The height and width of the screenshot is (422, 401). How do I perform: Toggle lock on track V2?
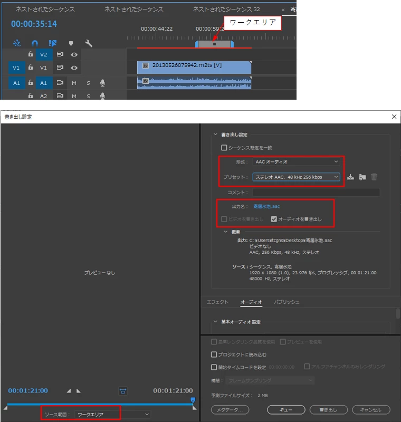[x=31, y=54]
